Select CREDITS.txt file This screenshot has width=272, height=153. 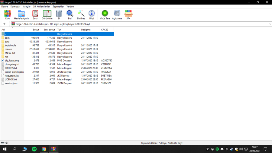point(11,68)
